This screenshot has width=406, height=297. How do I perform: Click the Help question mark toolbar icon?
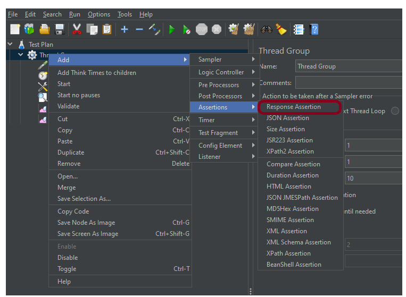point(314,29)
